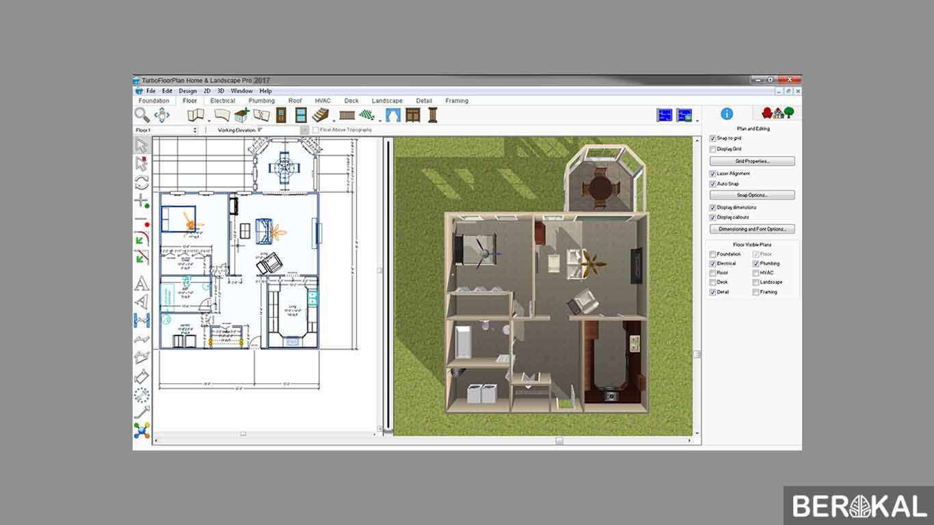934x525 pixels.
Task: Open the Design menu
Action: point(187,90)
